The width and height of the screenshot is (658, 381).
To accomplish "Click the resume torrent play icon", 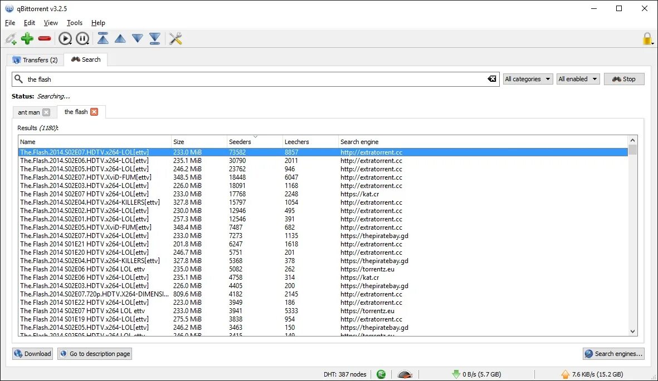I will 65,38.
